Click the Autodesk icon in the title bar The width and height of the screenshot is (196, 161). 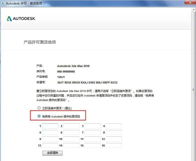[x=2, y=3]
